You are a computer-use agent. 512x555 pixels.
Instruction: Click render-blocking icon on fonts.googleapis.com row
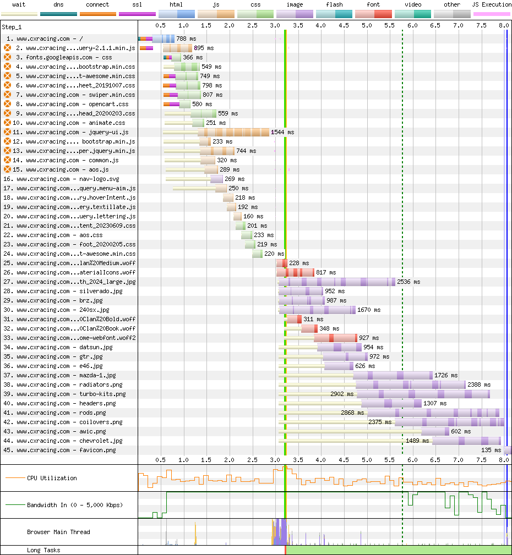[7, 57]
